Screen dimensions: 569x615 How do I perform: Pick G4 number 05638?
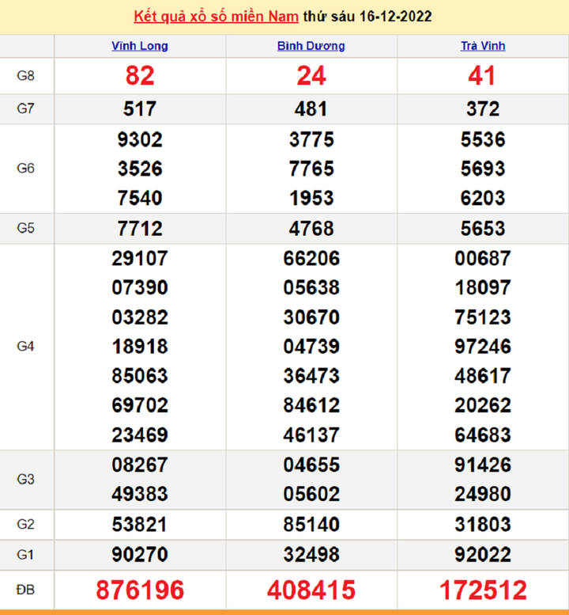pos(311,287)
